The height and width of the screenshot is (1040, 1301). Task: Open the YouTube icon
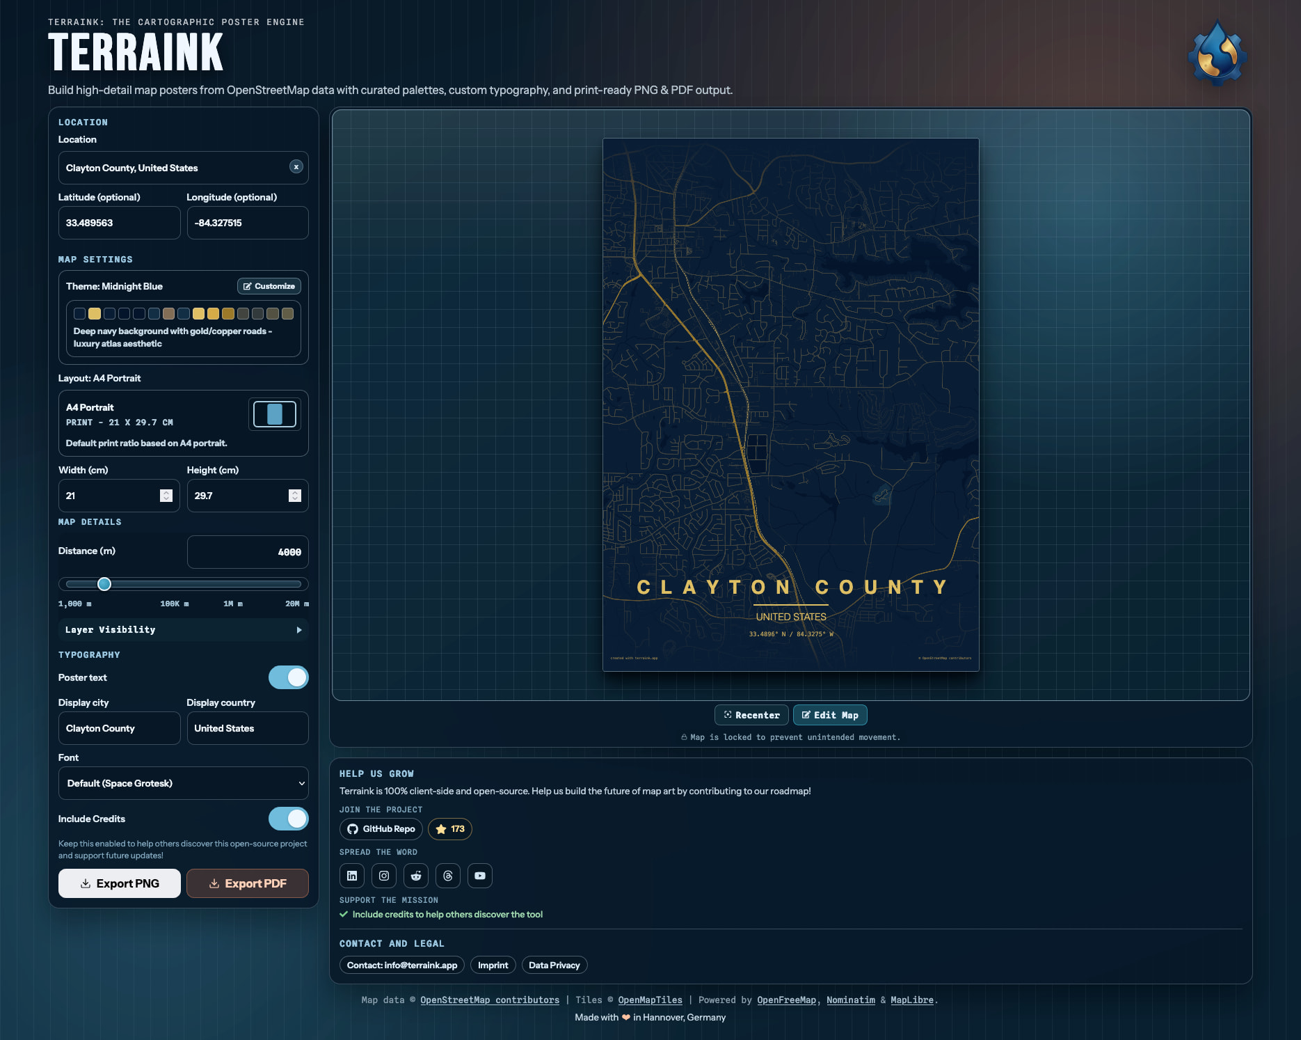[x=480, y=876]
